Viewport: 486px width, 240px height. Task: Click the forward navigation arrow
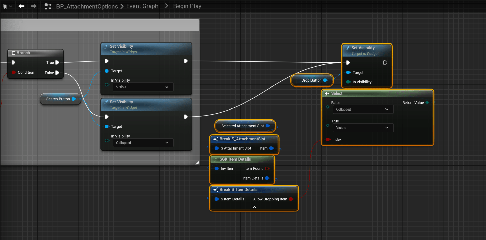point(34,6)
